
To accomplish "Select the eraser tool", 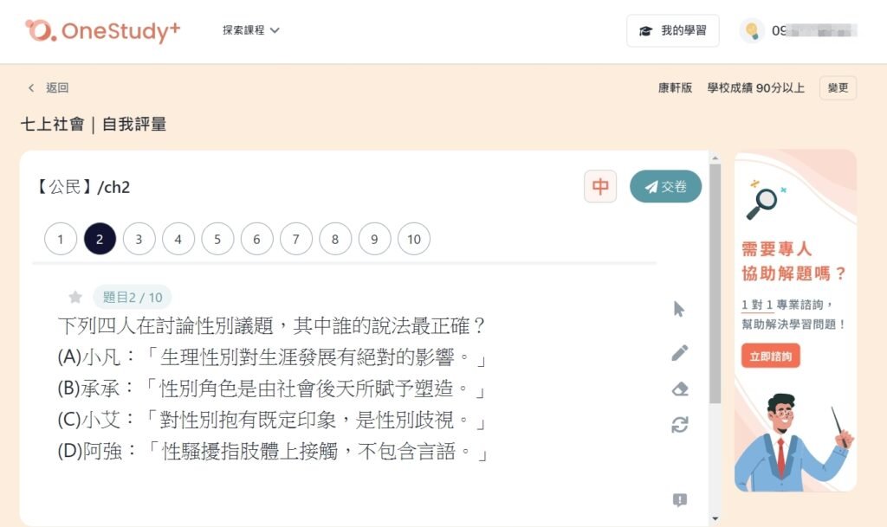I will coord(680,389).
